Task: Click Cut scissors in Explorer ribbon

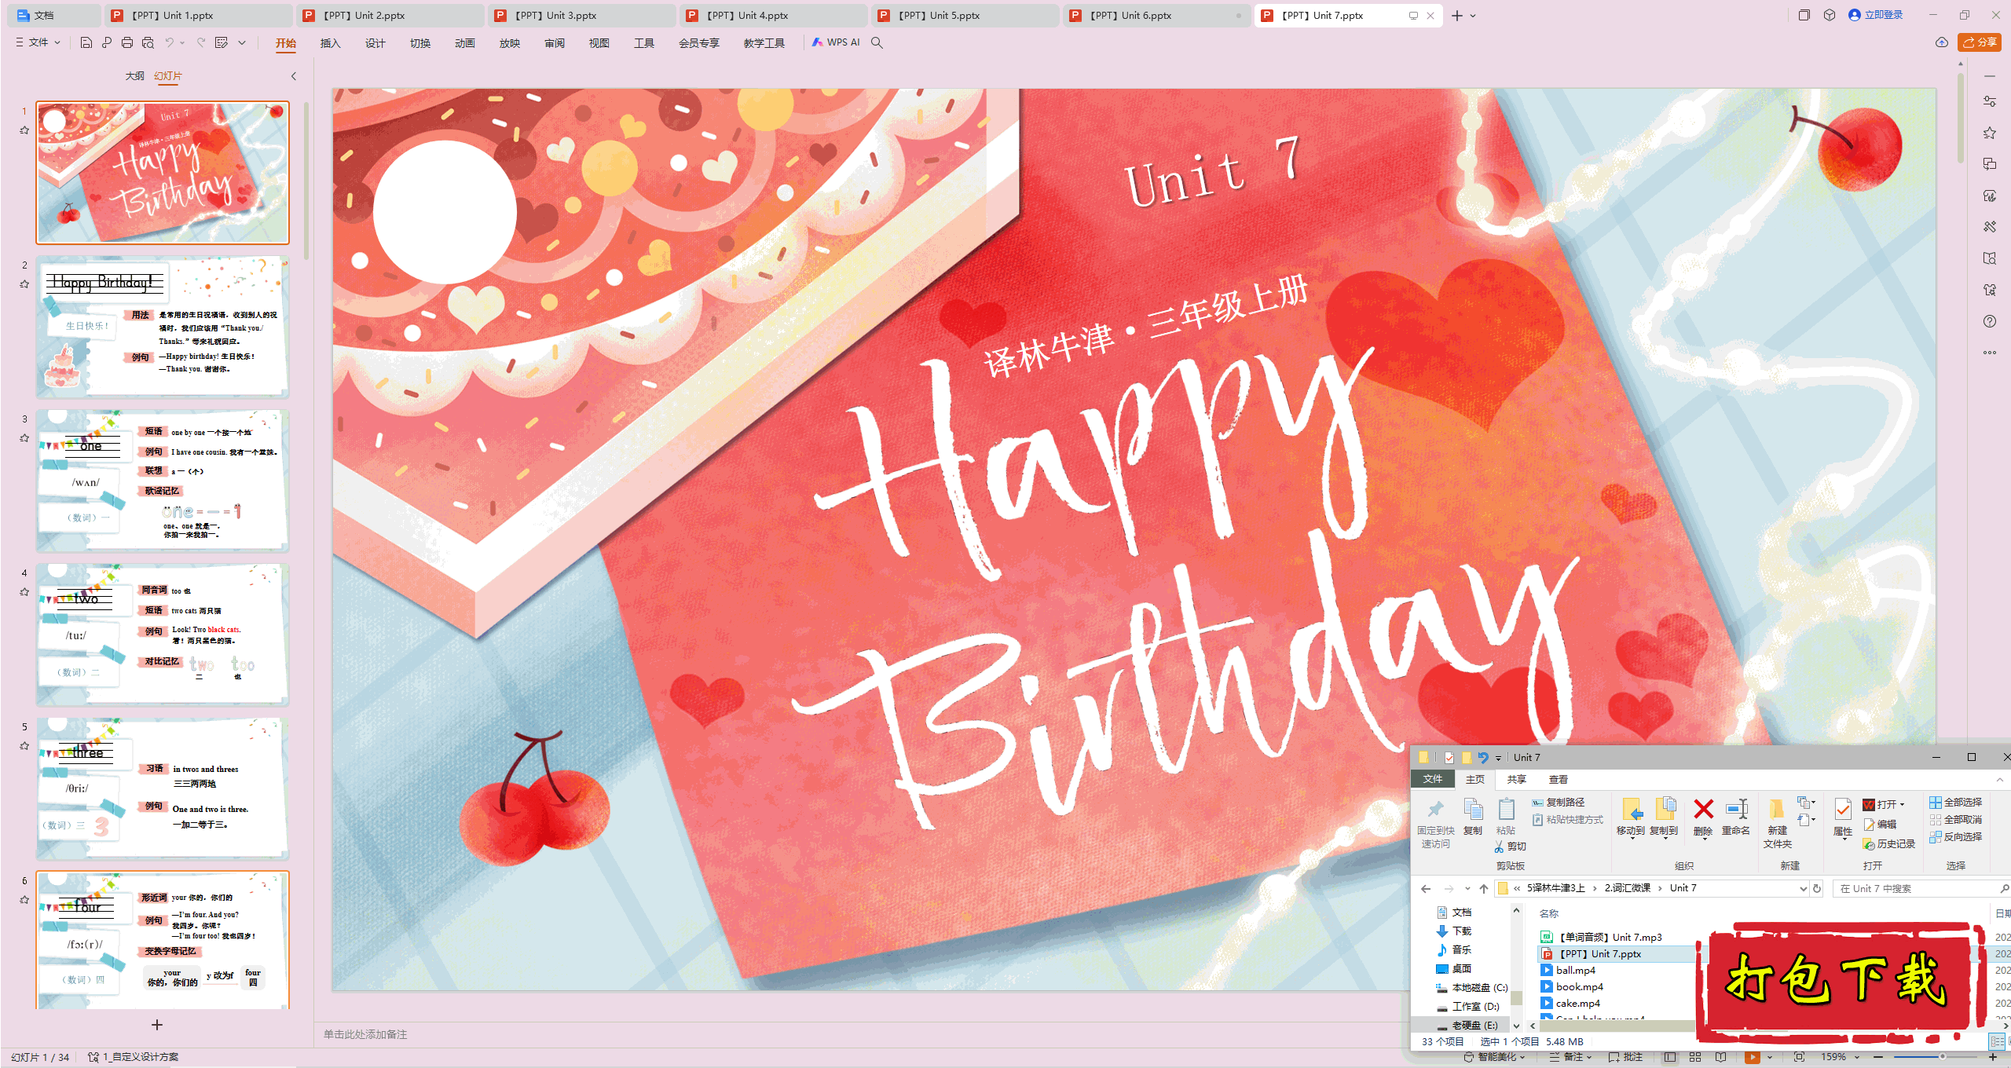Action: [x=1510, y=847]
